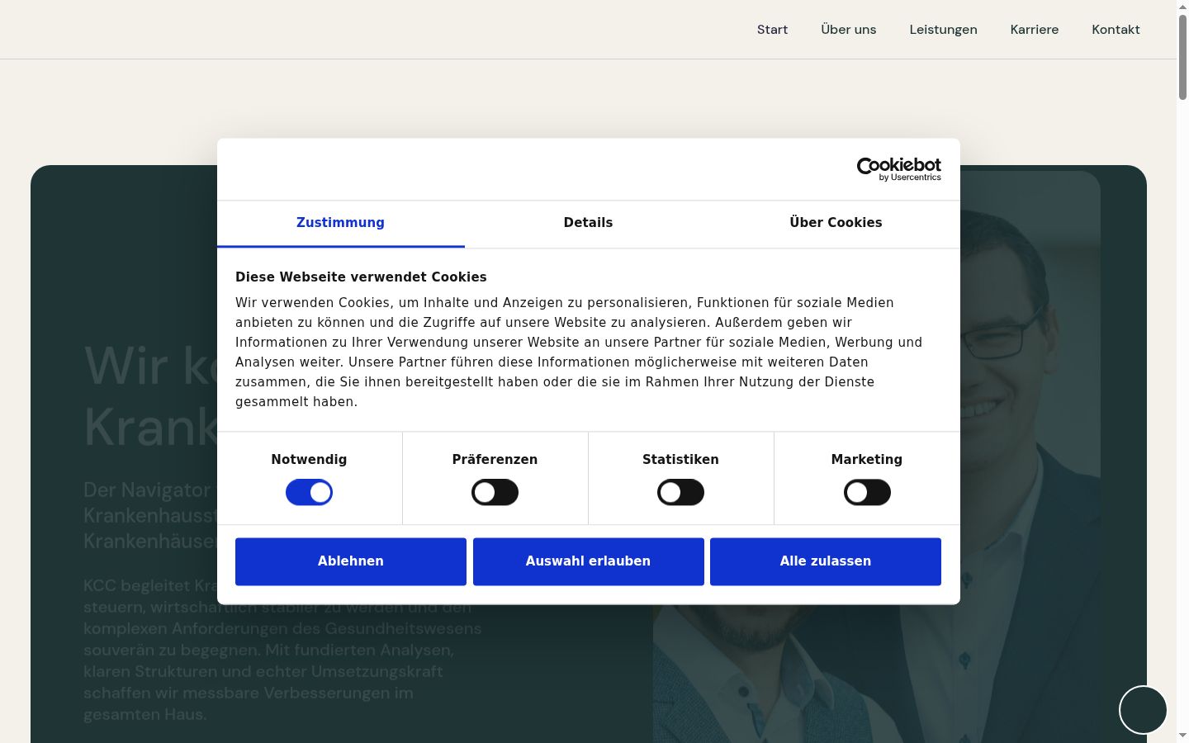Click the Cookiebot by Usercentrics logo
Screen dimensions: 1189x743
(x=898, y=169)
